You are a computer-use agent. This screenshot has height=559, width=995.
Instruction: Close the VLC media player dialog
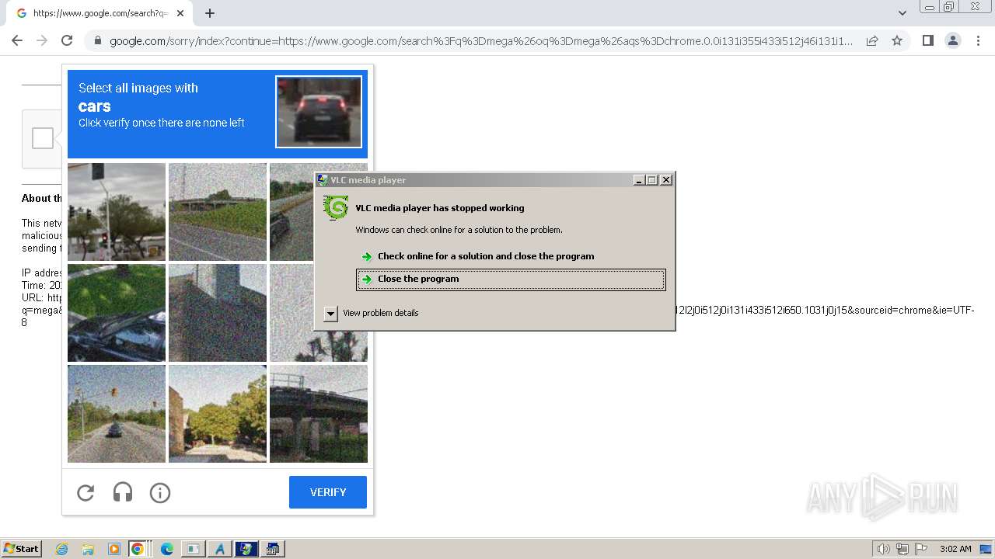666,179
